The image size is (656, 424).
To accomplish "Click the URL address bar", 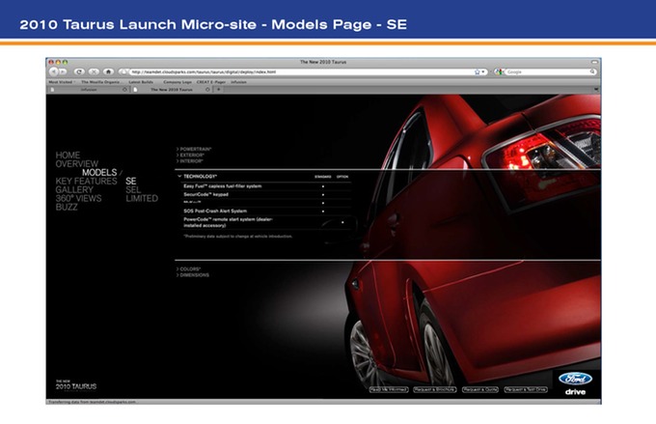I will [x=301, y=72].
